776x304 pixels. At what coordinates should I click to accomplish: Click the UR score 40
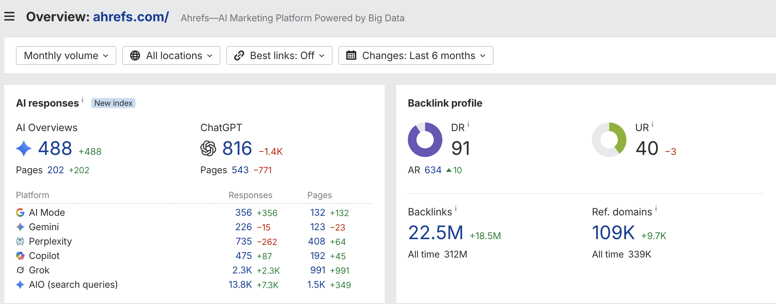click(x=647, y=148)
